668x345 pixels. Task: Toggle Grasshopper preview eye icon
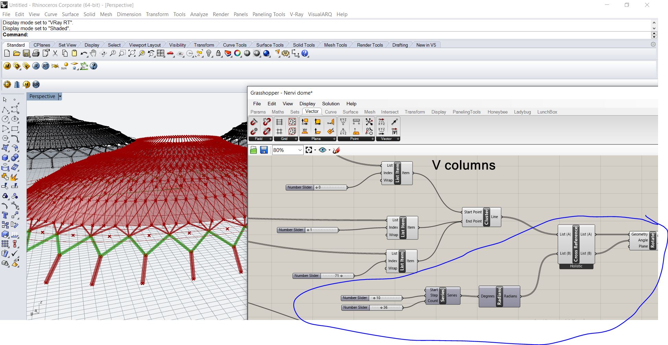(322, 150)
